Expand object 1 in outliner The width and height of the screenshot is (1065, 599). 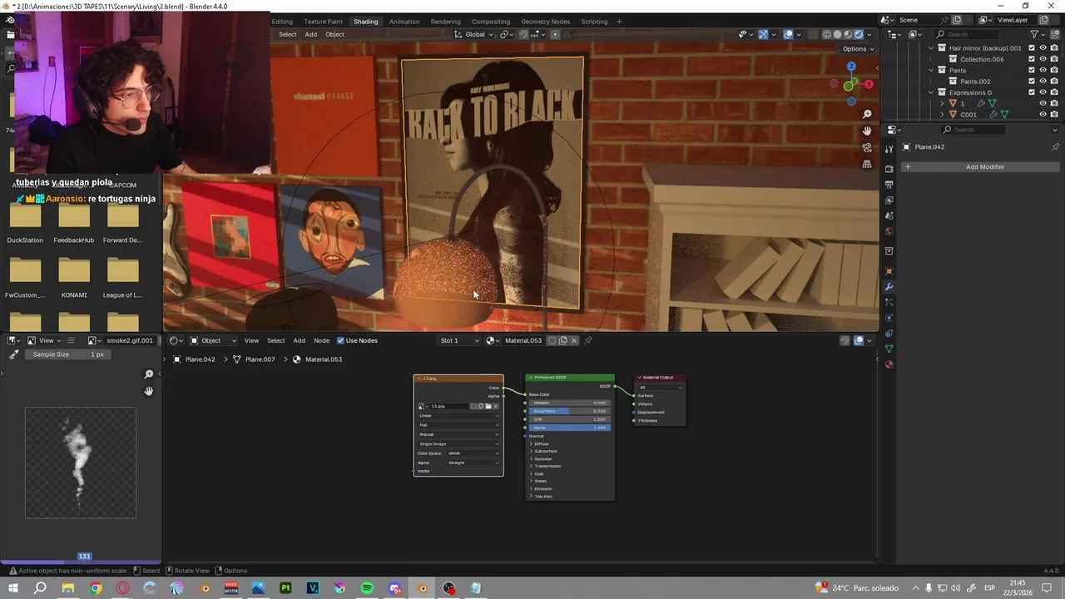942,103
